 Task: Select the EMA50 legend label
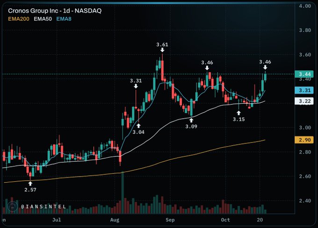point(43,19)
